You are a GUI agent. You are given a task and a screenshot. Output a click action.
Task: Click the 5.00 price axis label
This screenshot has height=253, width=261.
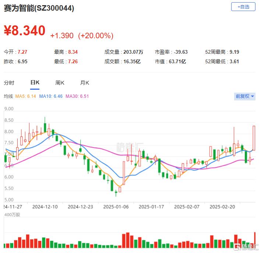pos(9,200)
